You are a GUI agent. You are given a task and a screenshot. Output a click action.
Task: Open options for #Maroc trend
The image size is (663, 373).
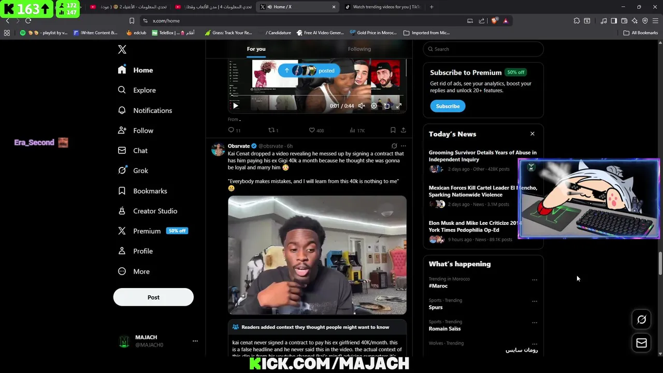pyautogui.click(x=534, y=280)
